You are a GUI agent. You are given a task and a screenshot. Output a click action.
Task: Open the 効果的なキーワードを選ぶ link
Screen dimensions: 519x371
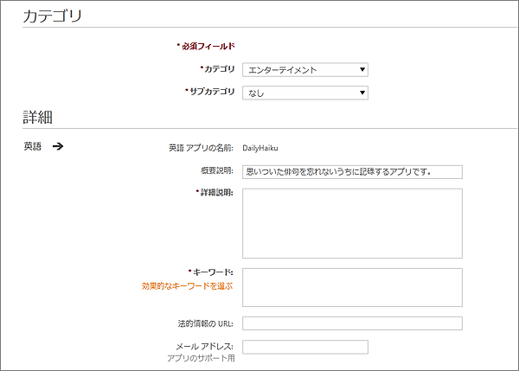tap(188, 285)
